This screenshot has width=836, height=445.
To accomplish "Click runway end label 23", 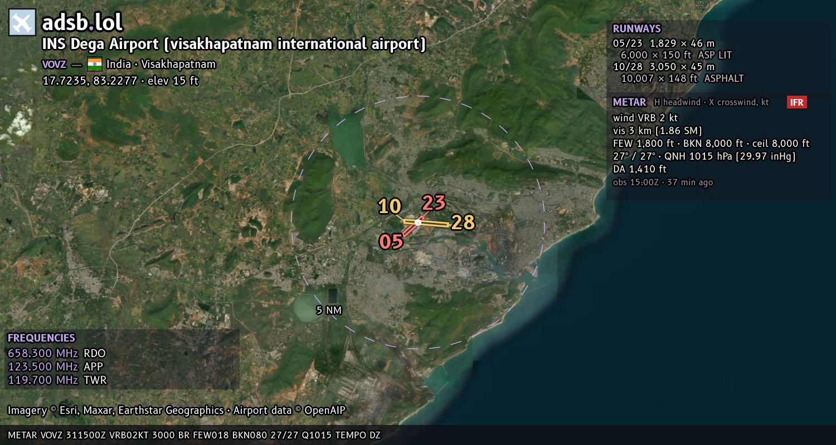I will (x=434, y=202).
